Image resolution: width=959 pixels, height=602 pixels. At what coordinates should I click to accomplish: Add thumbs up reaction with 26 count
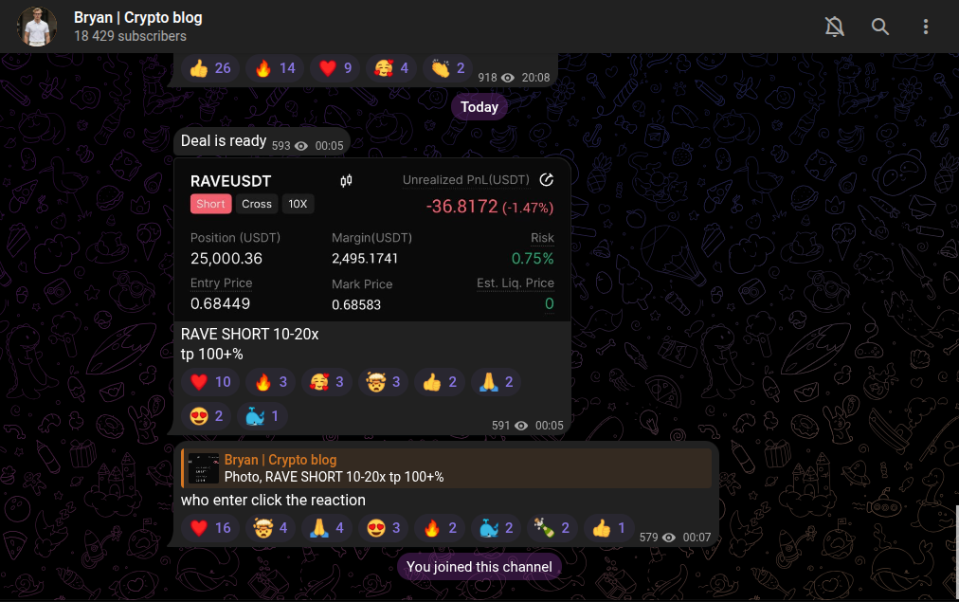(x=209, y=68)
